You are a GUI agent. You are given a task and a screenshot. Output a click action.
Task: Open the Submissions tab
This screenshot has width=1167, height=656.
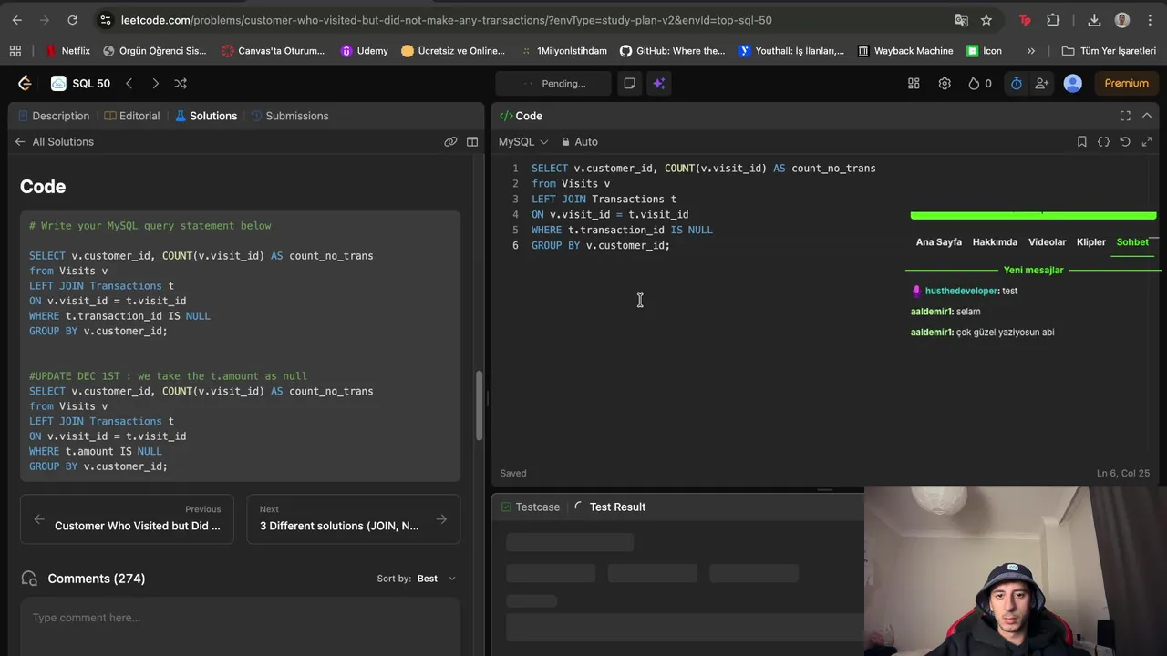290,116
